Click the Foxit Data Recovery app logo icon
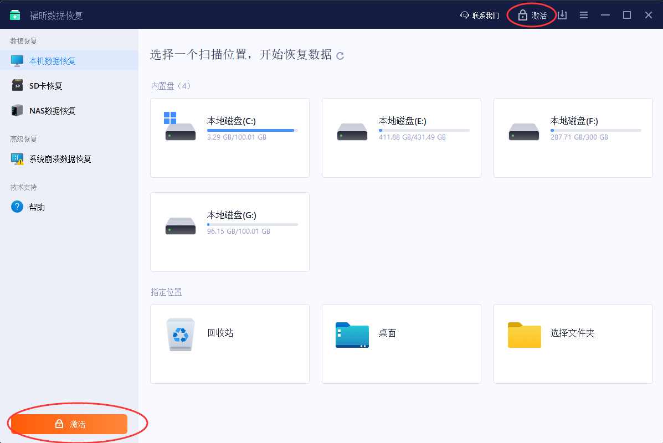This screenshot has width=663, height=443. (x=15, y=15)
